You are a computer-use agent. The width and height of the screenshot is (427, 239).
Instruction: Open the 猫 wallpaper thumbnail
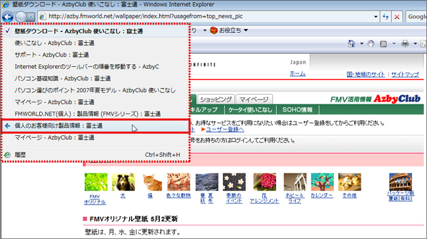point(152,182)
